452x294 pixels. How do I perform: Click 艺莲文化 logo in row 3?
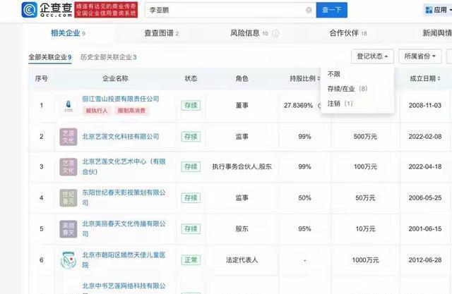tap(68, 166)
